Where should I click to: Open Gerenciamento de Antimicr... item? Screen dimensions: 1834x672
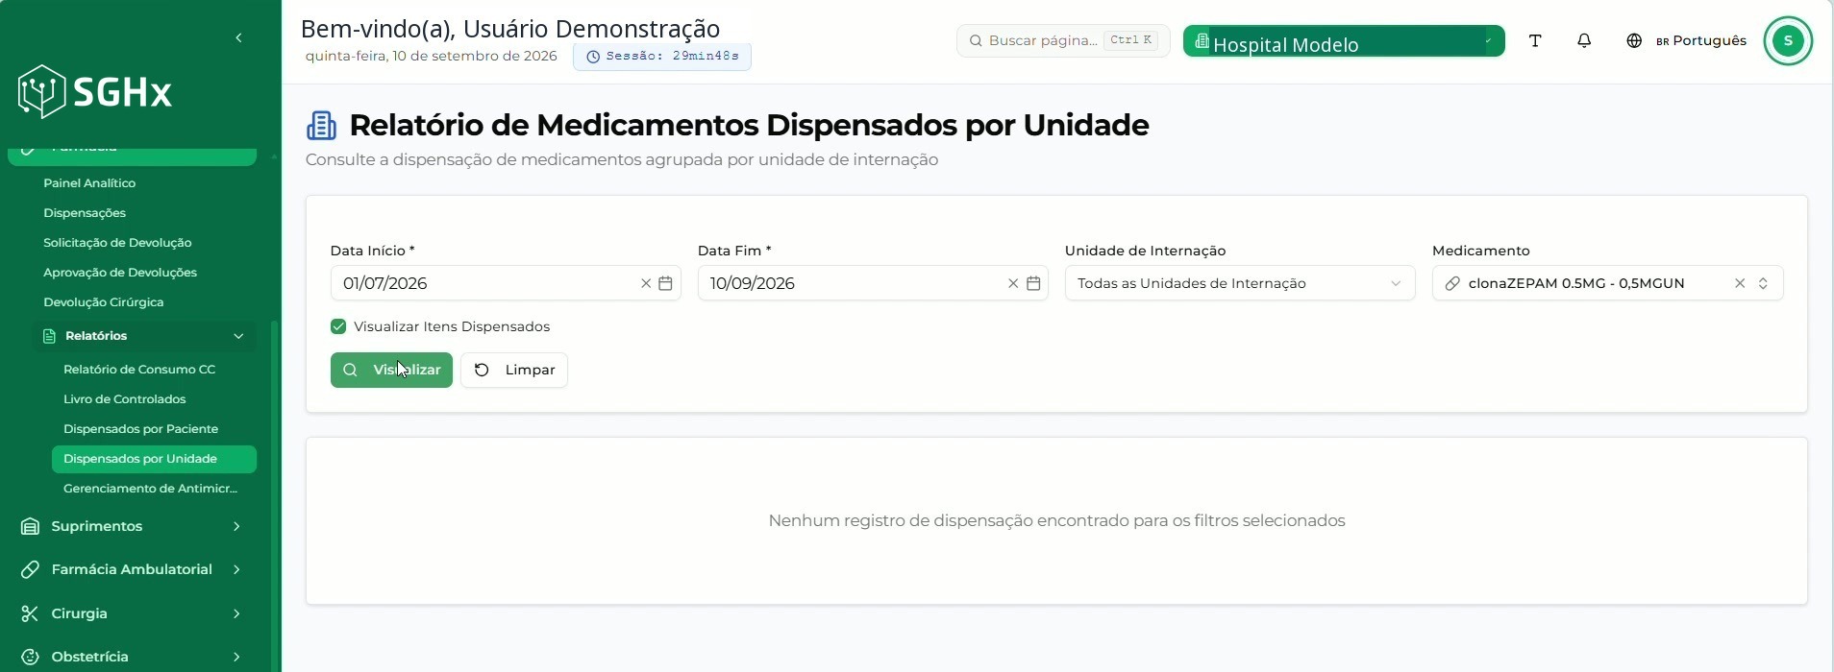[150, 489]
